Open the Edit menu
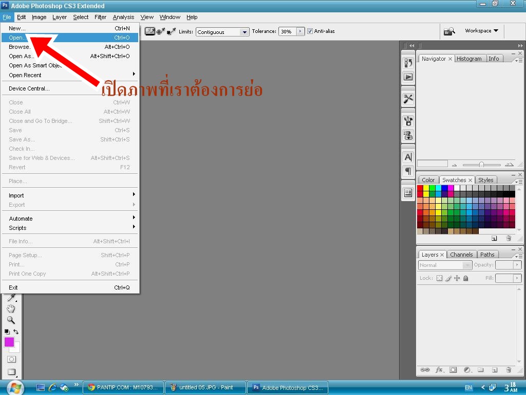This screenshot has width=526, height=395. click(21, 17)
